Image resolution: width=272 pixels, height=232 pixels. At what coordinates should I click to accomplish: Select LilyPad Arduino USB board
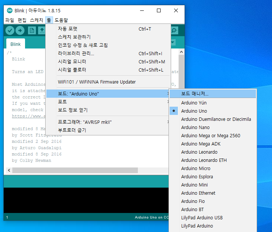(213, 217)
